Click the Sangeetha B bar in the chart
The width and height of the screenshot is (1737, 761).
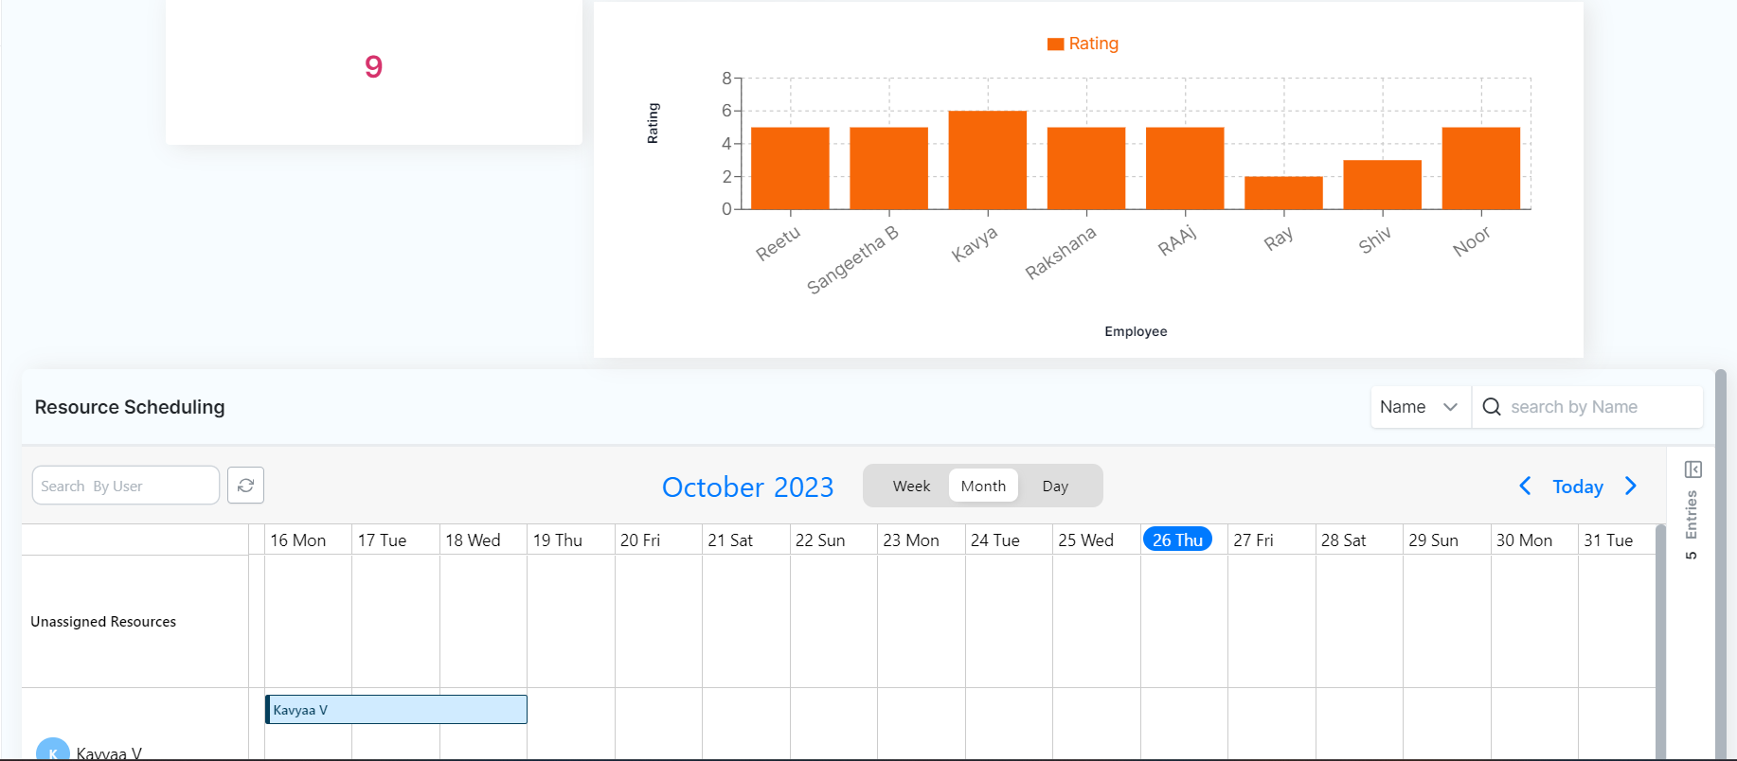point(888,168)
